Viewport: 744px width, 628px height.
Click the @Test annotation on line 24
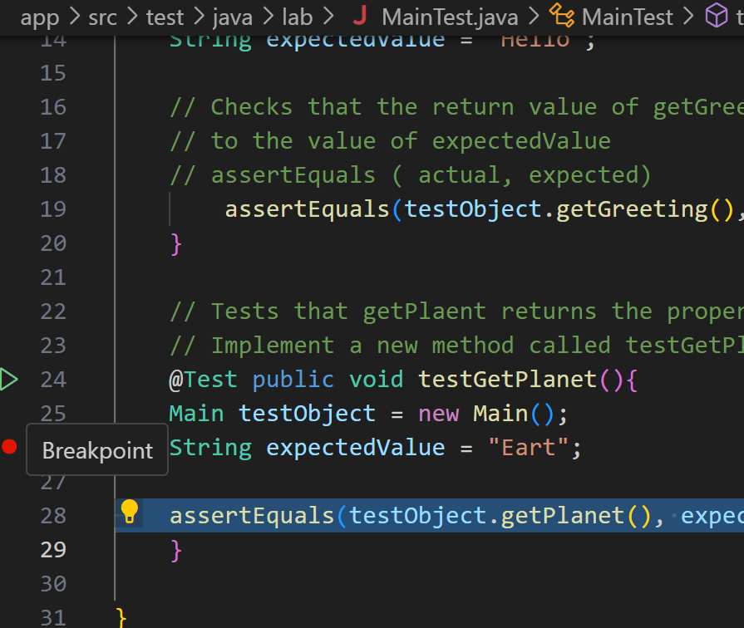[203, 380]
